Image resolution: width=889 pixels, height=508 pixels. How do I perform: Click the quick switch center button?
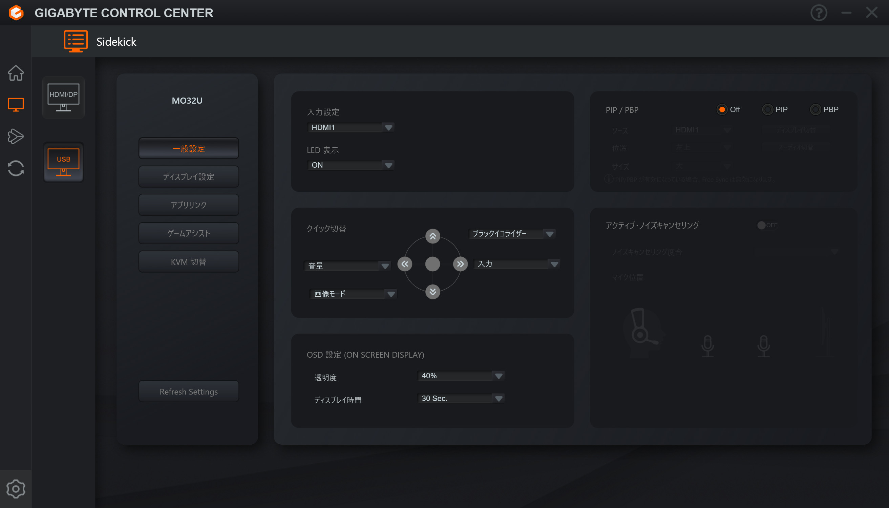pyautogui.click(x=432, y=264)
